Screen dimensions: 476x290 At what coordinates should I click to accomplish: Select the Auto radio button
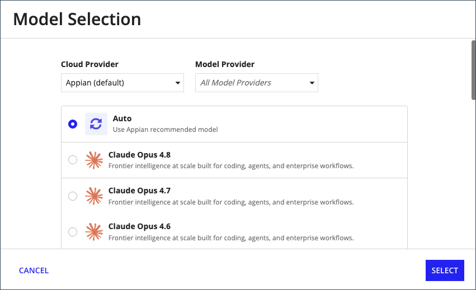coord(73,123)
